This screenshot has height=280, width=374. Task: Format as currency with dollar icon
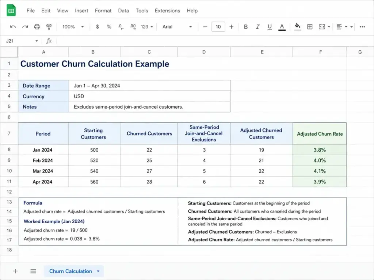[x=97, y=27]
